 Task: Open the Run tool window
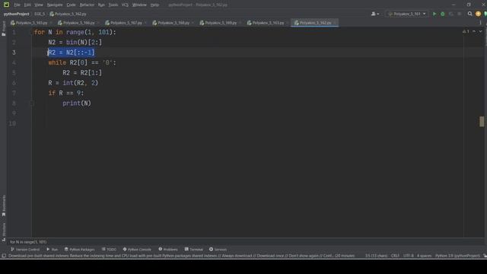tap(53, 250)
